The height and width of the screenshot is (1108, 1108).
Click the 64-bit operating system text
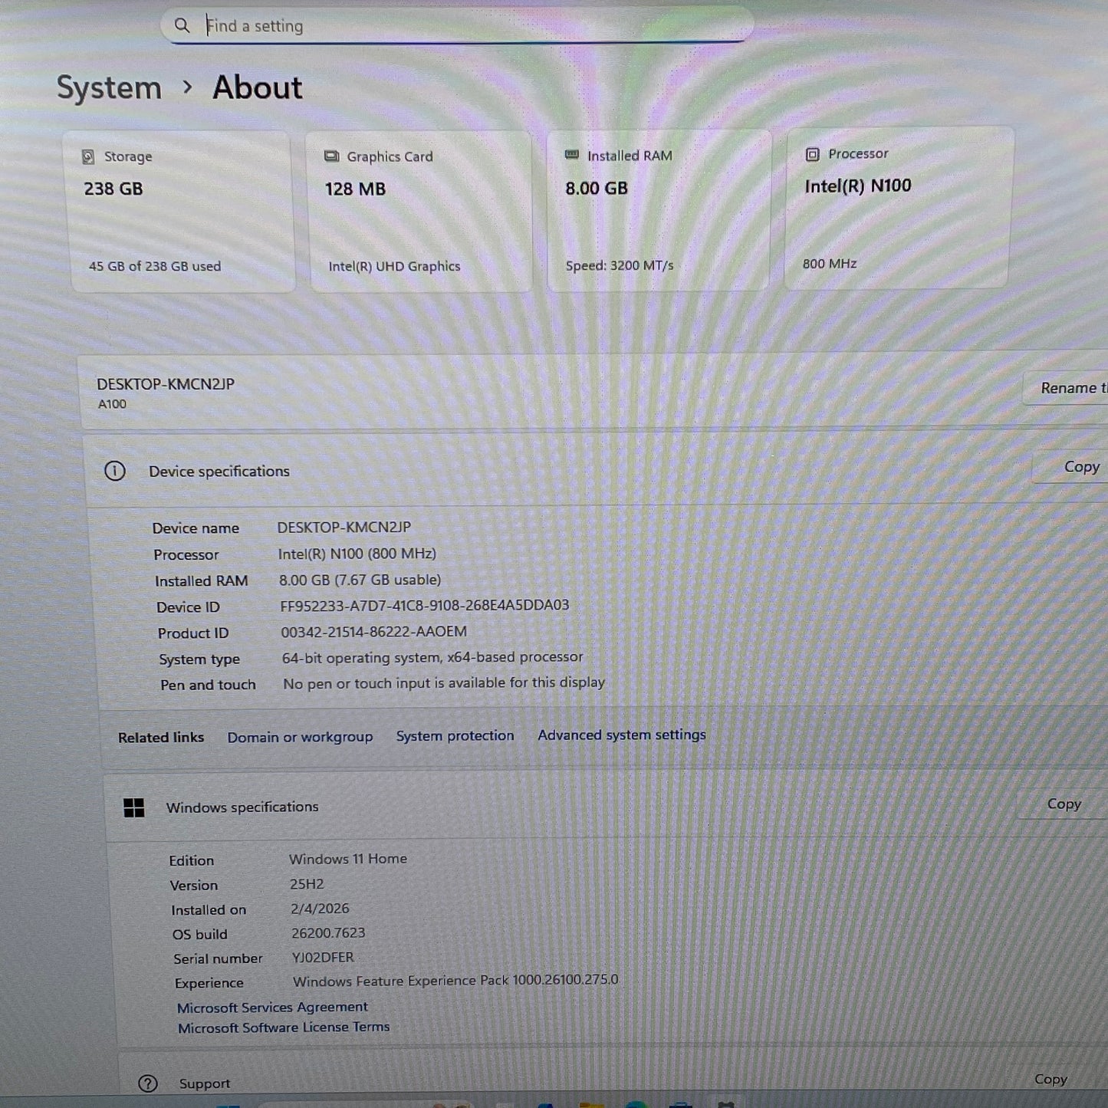pyautogui.click(x=432, y=657)
